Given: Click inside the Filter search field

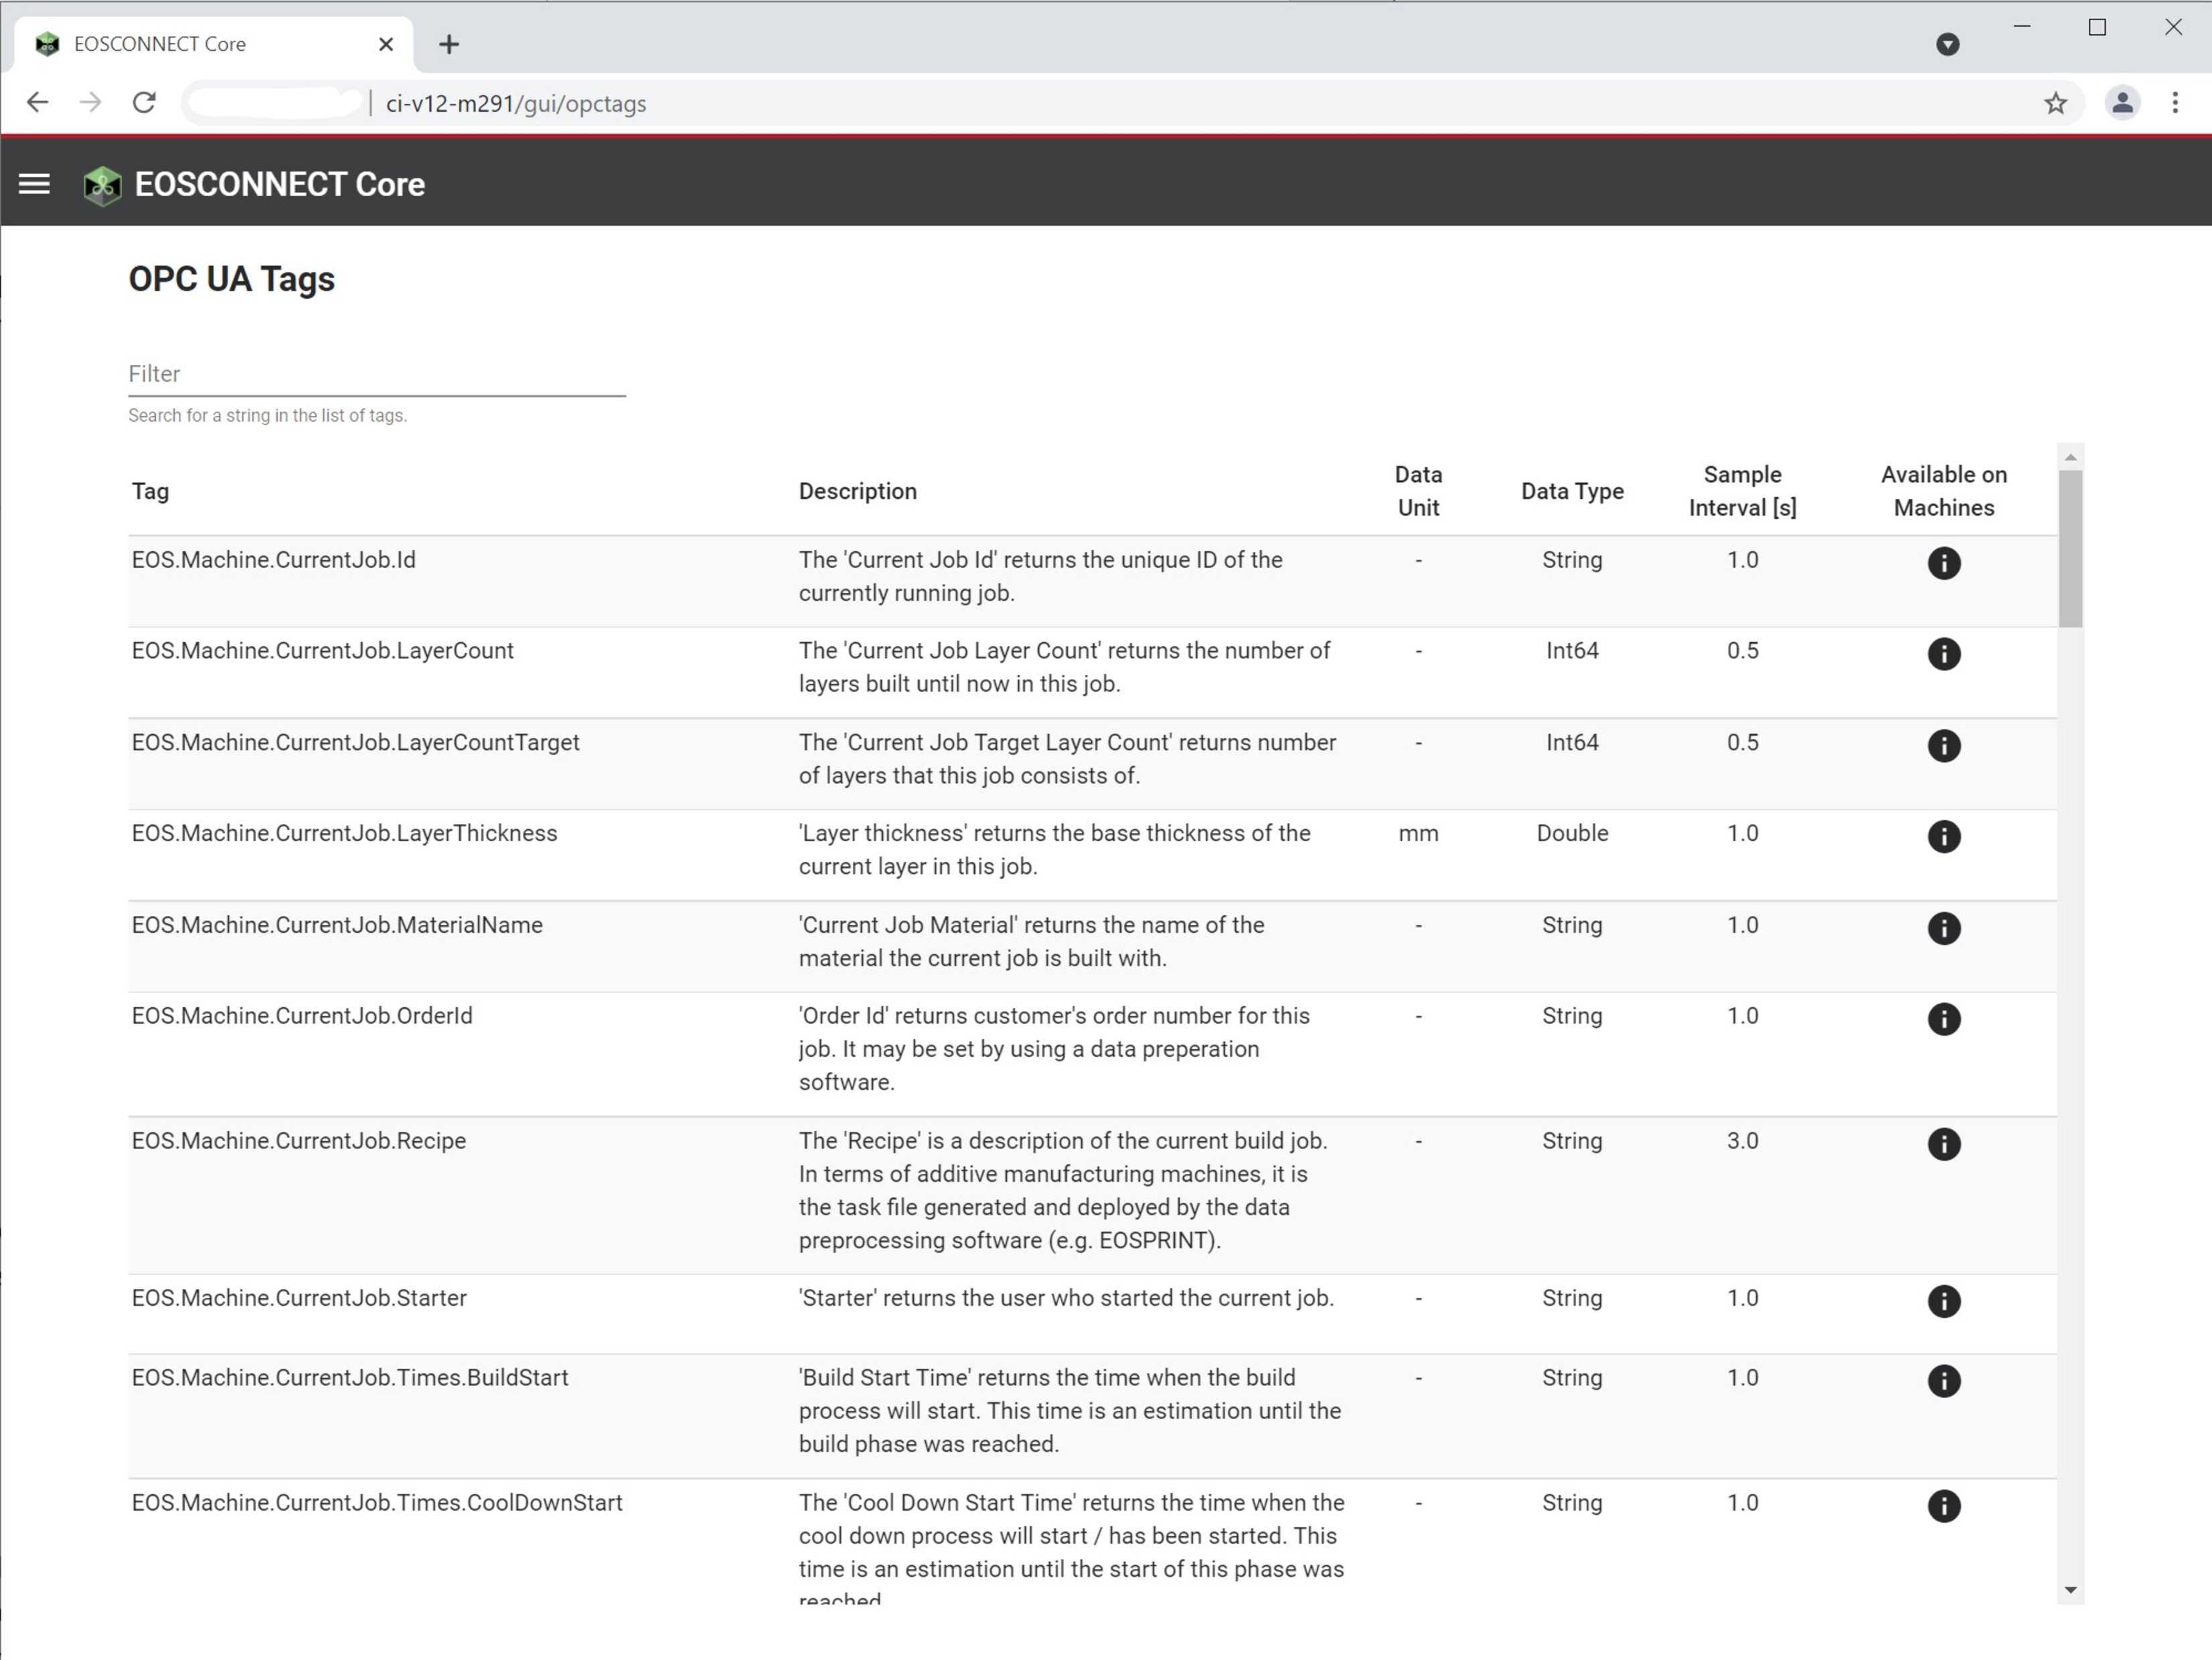Looking at the screenshot, I should (375, 375).
